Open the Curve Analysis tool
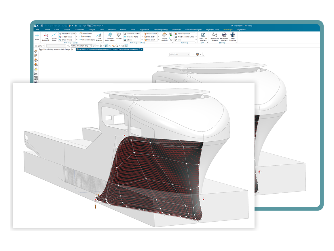 (99, 37)
